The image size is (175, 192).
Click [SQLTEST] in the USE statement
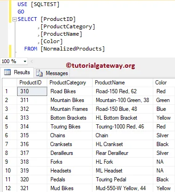click(x=45, y=4)
